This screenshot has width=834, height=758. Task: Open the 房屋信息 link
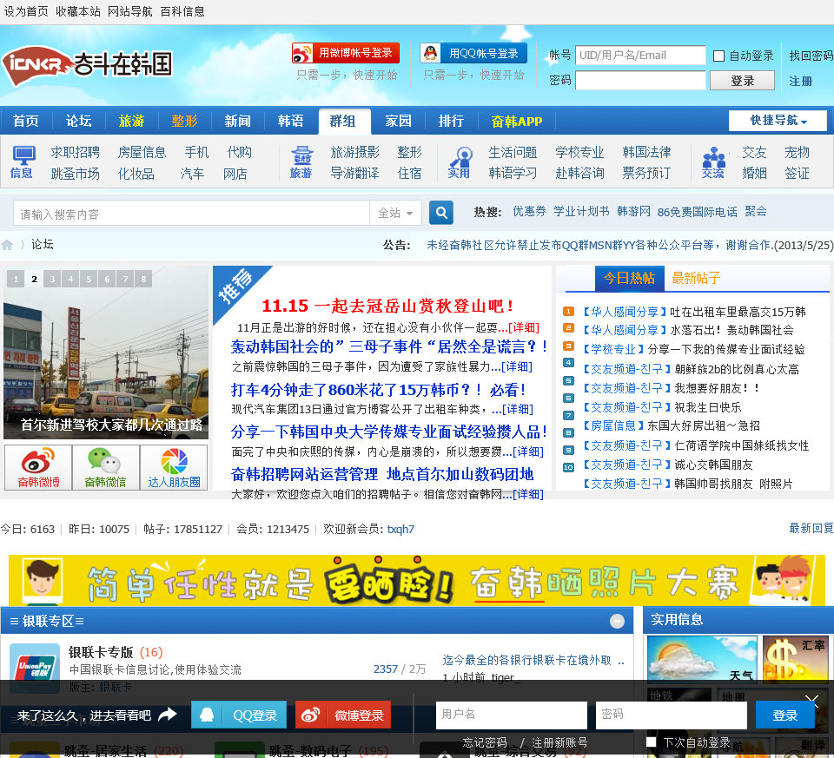coord(142,153)
